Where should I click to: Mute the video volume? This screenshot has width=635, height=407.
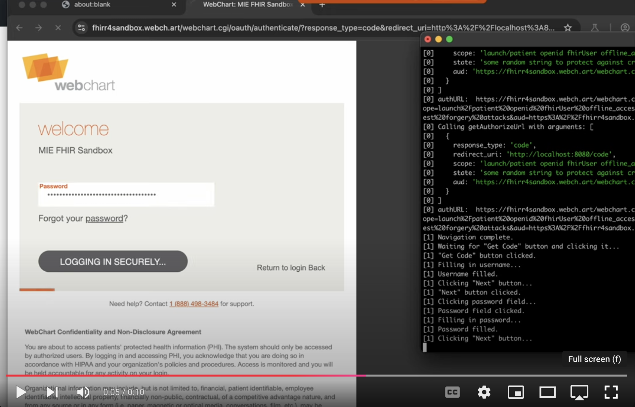coord(83,392)
